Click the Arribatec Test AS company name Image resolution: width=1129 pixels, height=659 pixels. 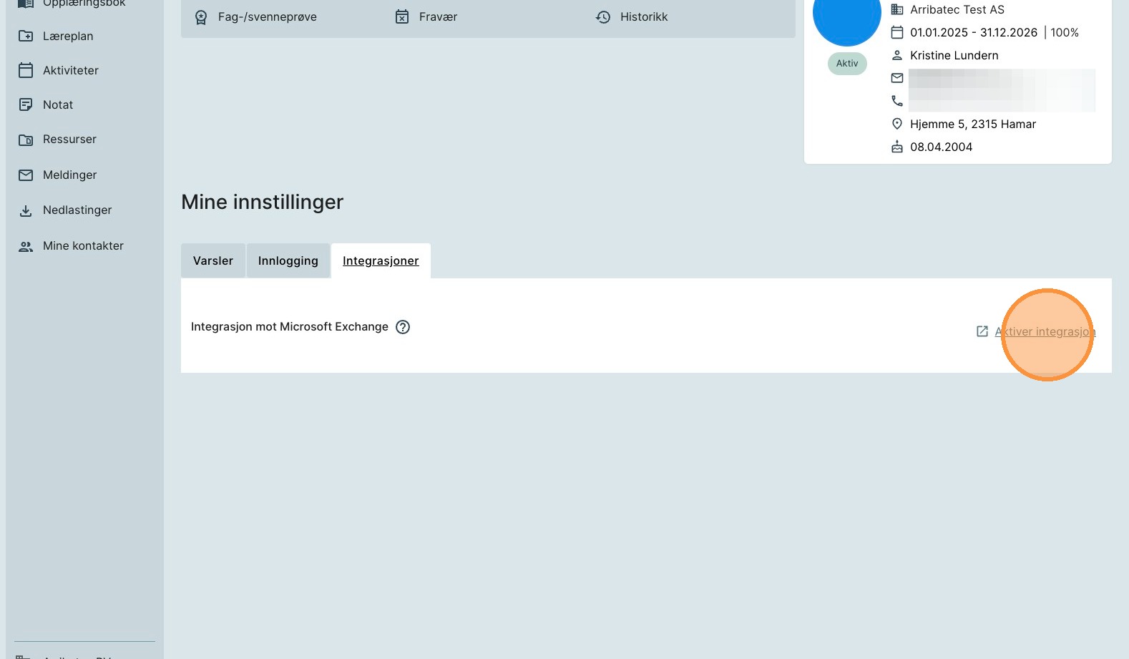[x=957, y=9]
